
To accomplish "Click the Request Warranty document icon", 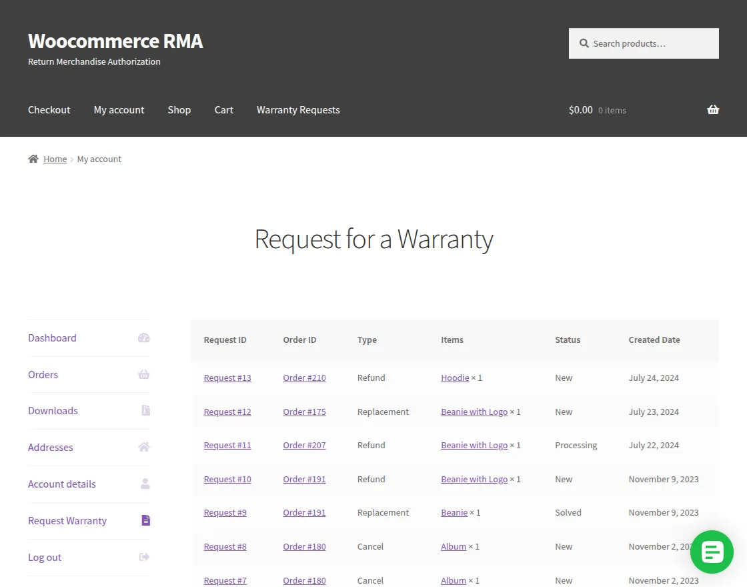I will click(x=145, y=520).
